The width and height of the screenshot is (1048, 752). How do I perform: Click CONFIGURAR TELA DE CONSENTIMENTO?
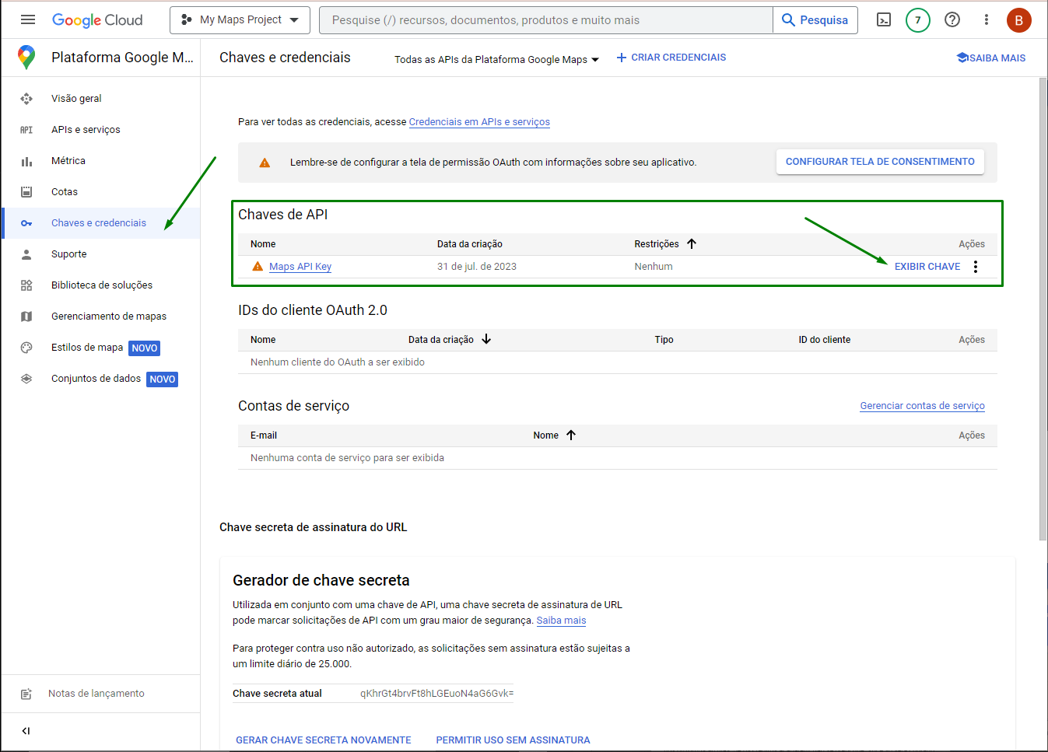[880, 162]
